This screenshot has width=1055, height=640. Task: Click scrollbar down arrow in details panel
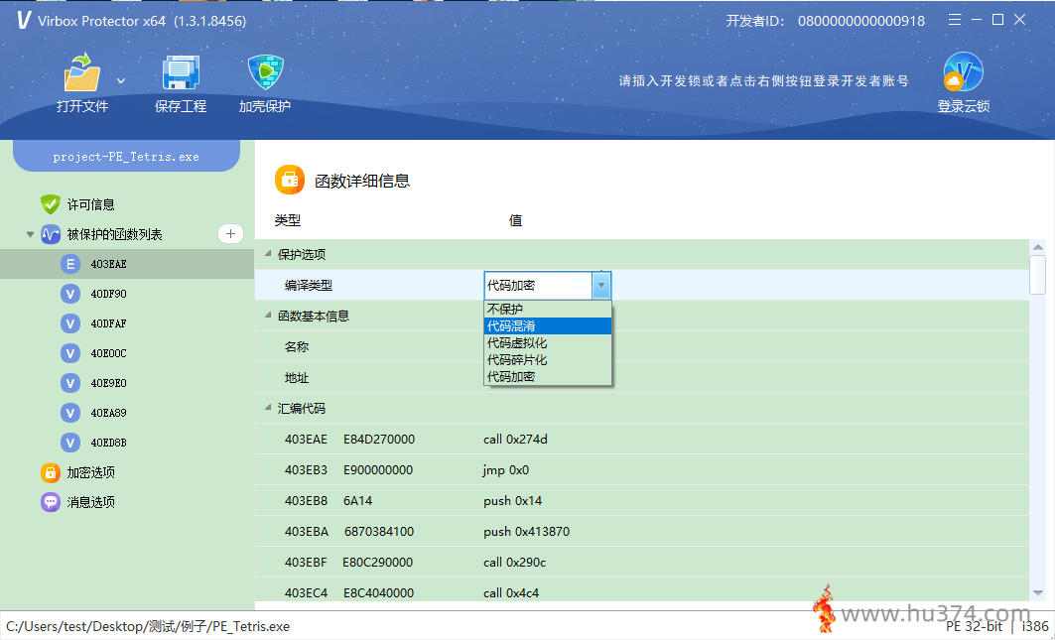click(1037, 593)
